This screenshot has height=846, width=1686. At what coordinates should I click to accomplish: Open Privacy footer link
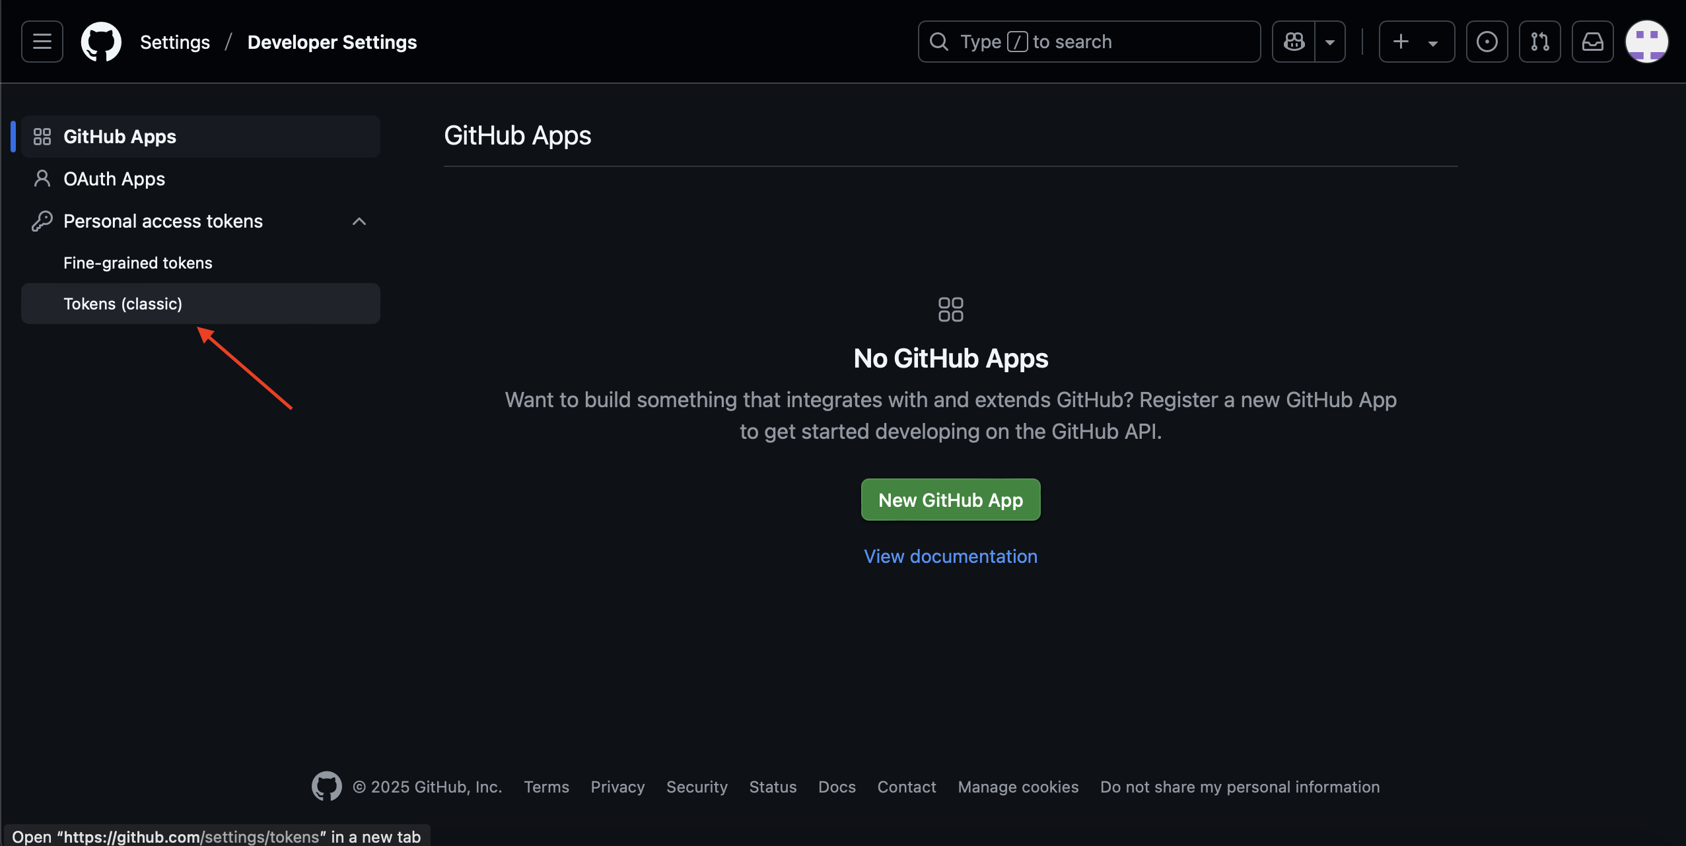tap(617, 787)
